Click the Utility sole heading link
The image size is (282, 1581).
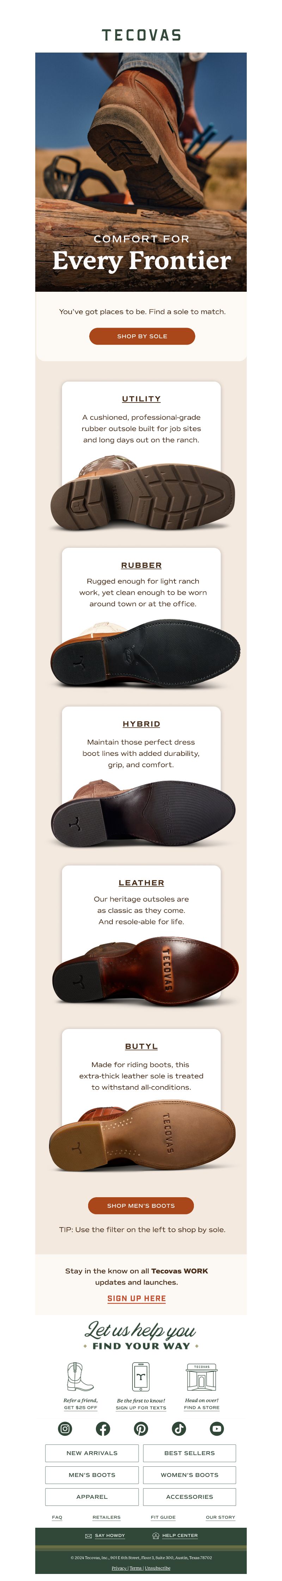[141, 399]
